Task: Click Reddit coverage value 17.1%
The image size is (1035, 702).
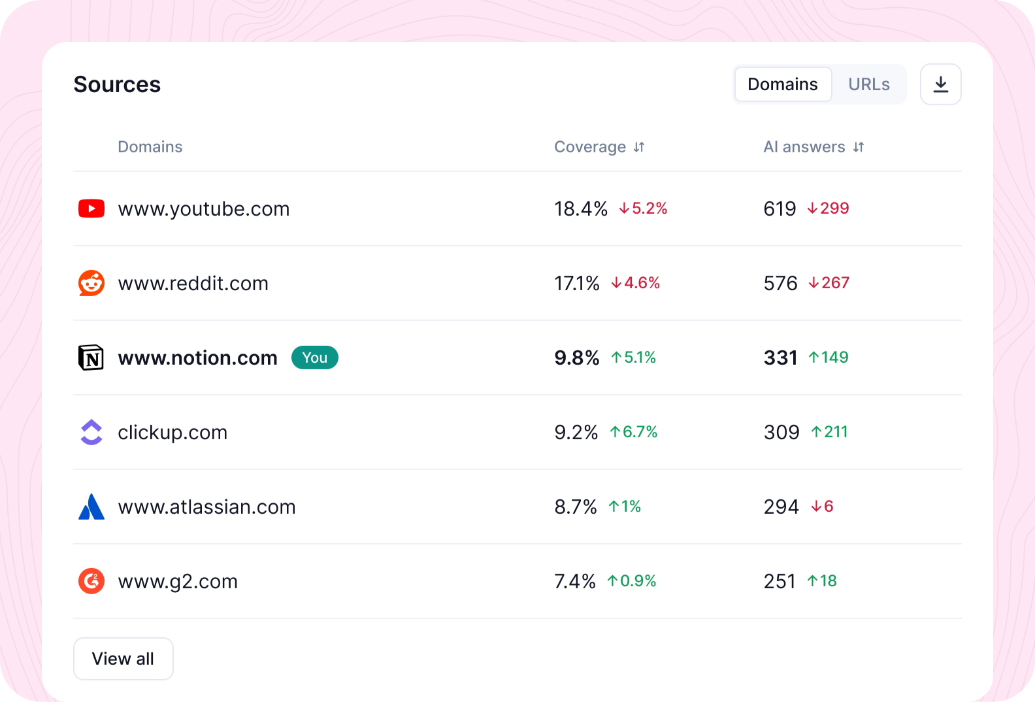Action: pos(577,283)
